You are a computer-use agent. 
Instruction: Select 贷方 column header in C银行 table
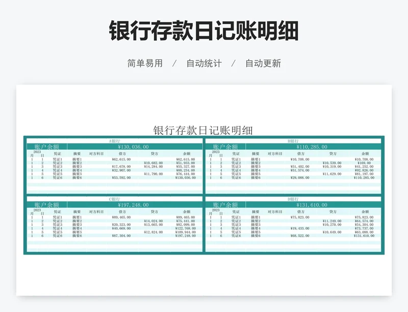(155, 212)
